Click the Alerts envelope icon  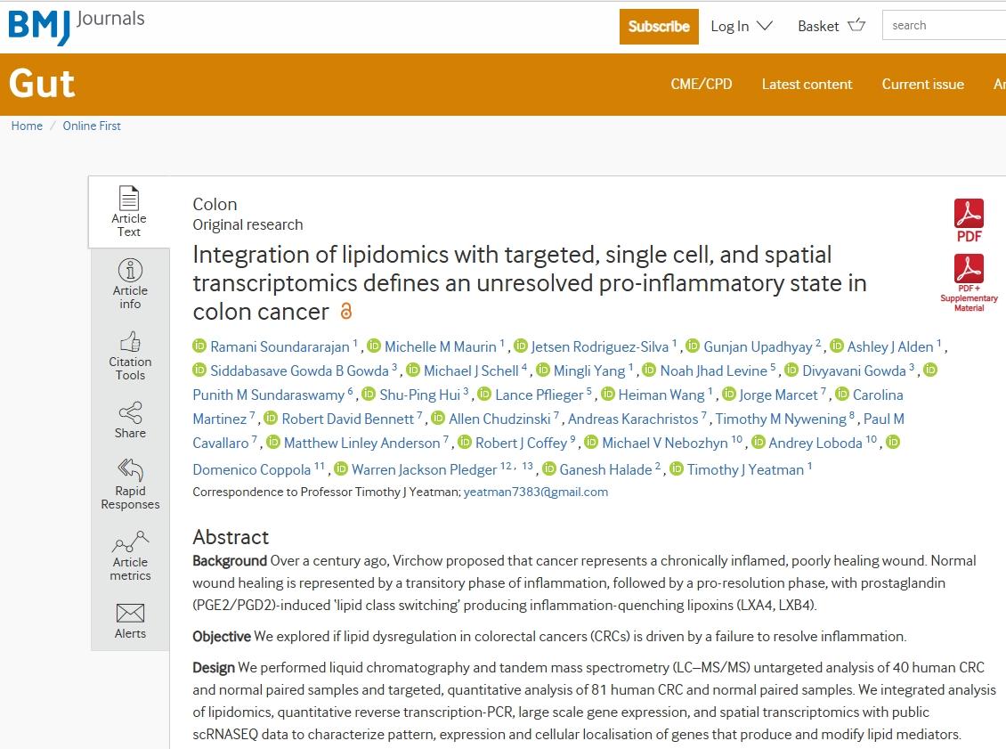tap(130, 614)
